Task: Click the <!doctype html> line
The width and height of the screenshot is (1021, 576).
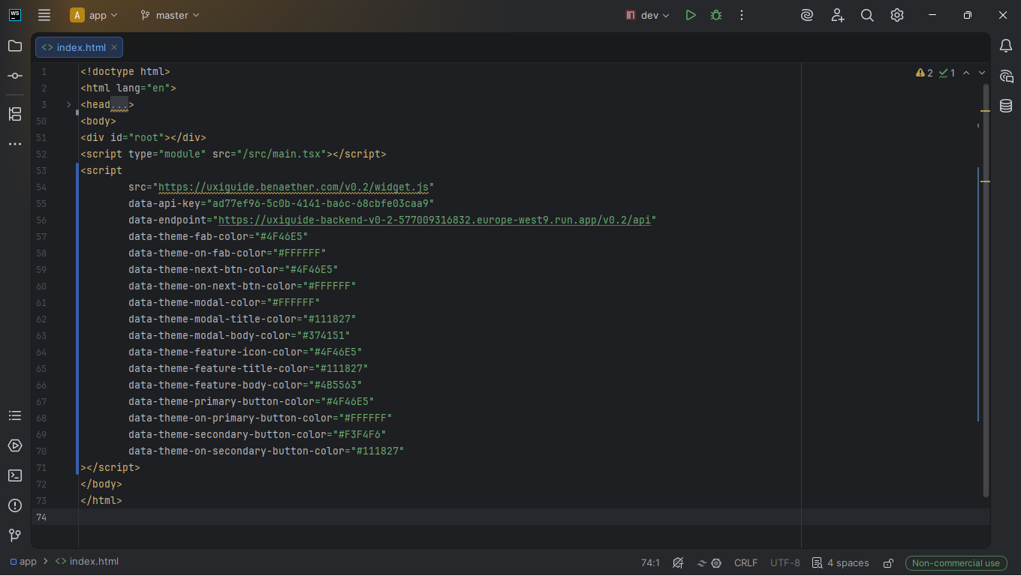Action: coord(125,71)
